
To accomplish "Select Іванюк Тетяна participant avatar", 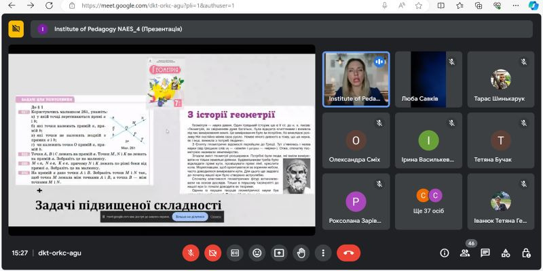I will 501,201.
